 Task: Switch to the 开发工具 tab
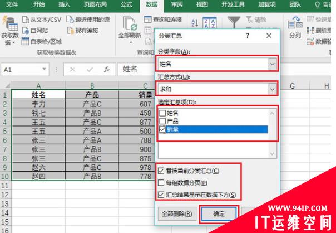233,4
